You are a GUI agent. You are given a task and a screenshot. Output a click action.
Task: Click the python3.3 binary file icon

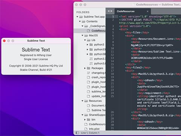(91, 59)
